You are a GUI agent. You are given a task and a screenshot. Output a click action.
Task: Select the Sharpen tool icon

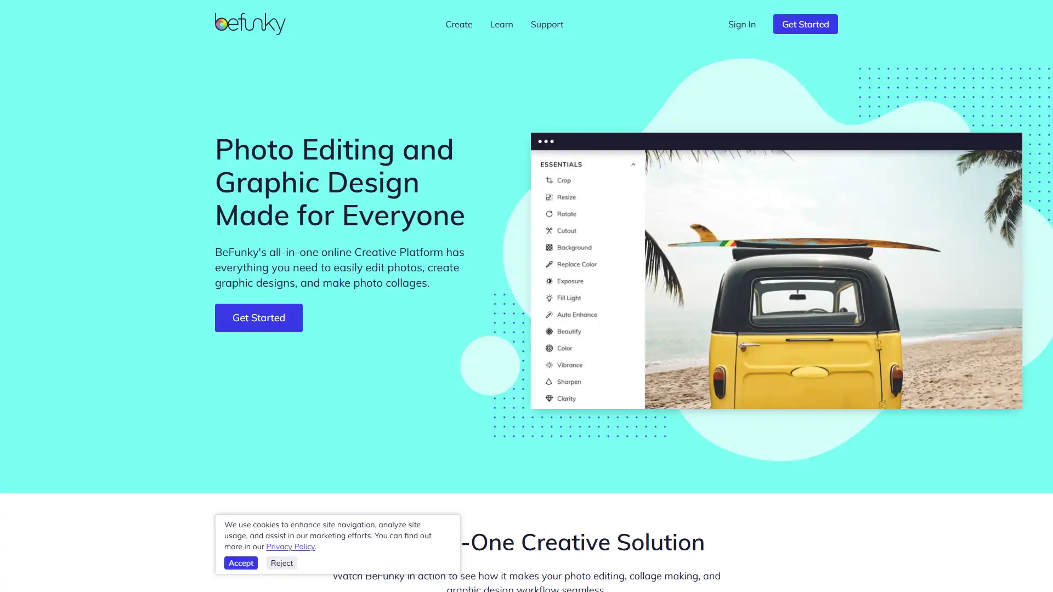point(549,382)
